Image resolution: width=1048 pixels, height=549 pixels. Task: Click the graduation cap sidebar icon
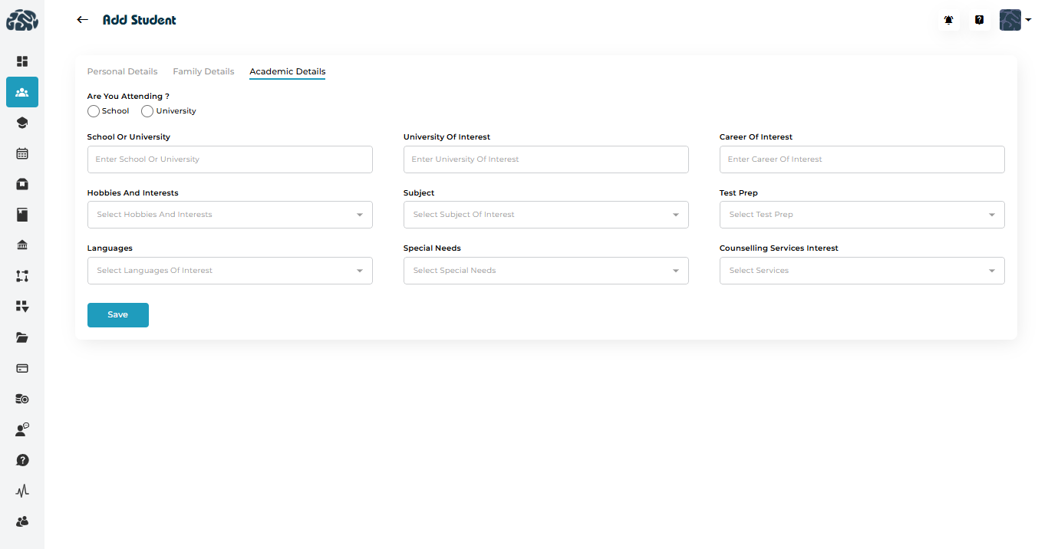22,123
